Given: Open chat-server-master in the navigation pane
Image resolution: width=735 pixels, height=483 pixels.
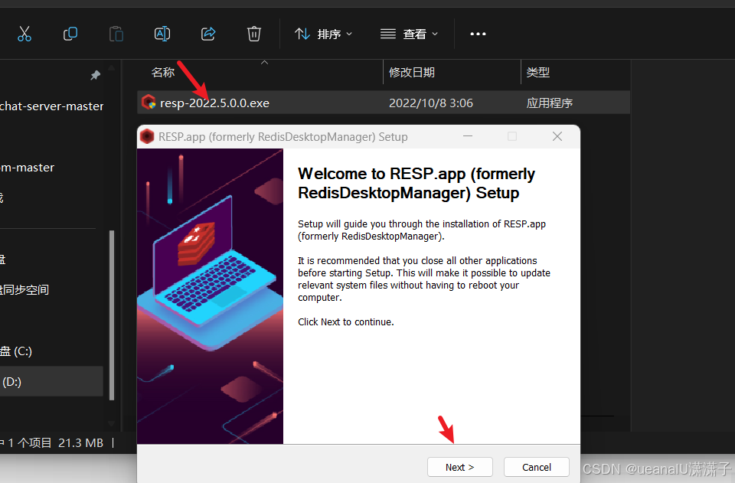Looking at the screenshot, I should pos(51,106).
